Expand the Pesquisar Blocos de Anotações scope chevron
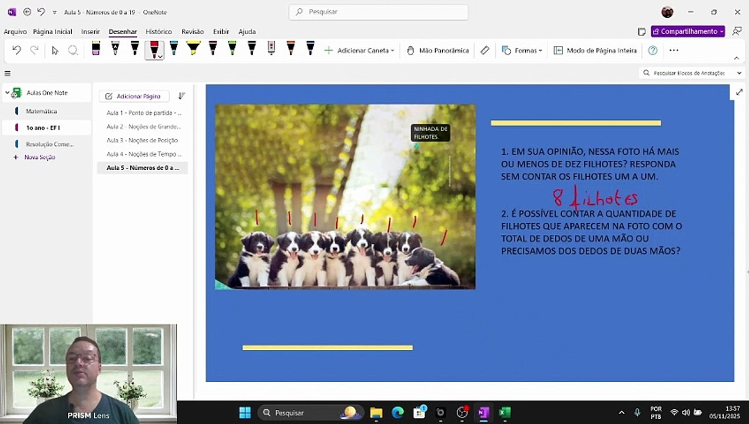 click(739, 73)
